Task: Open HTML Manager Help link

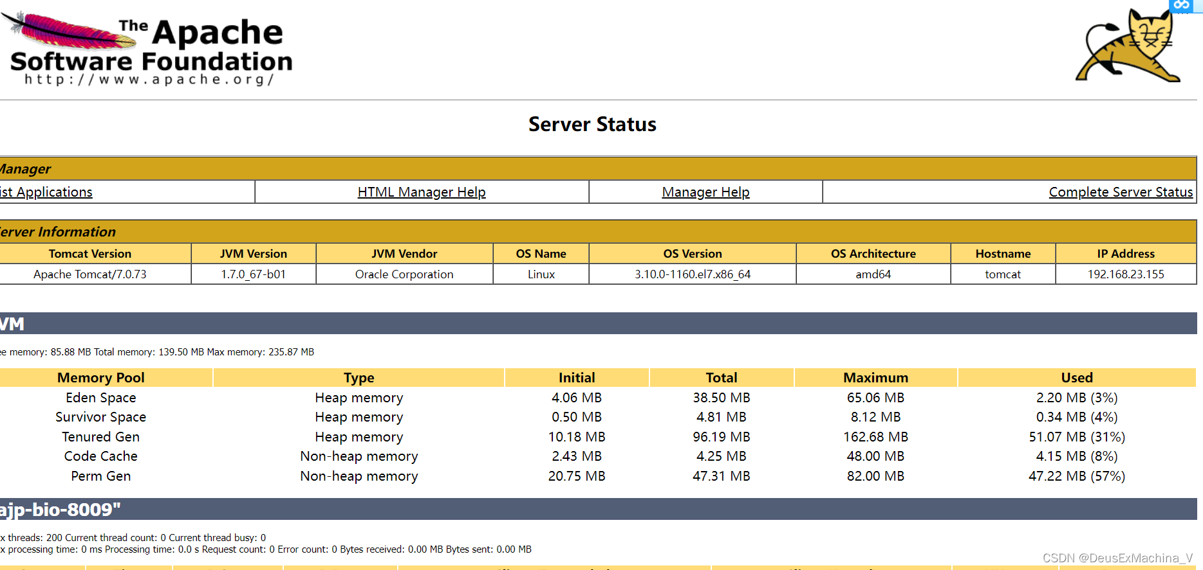Action: pos(422,192)
